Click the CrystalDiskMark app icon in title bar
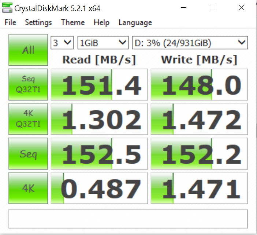Image resolution: width=257 pixels, height=235 pixels. pos(8,8)
